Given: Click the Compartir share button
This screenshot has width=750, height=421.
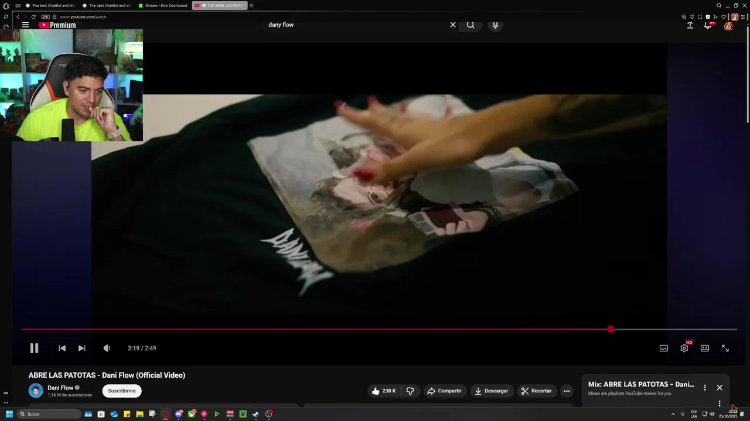Looking at the screenshot, I should coord(444,391).
